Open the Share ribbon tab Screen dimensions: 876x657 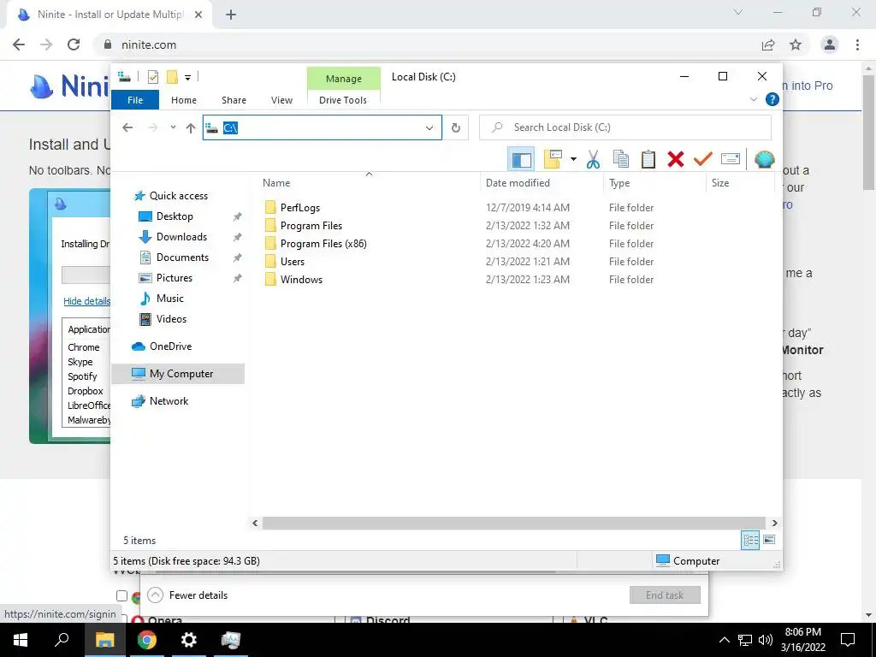pos(234,100)
